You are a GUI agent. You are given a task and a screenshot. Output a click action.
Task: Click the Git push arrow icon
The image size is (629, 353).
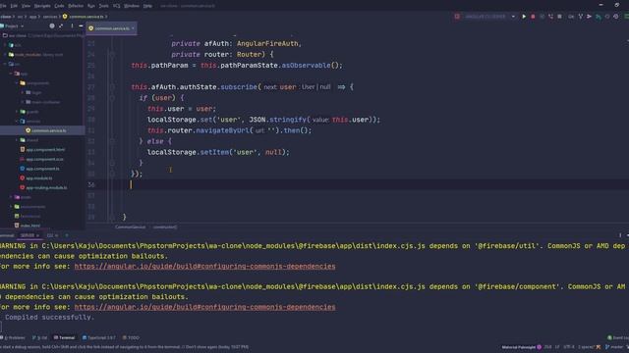click(590, 17)
